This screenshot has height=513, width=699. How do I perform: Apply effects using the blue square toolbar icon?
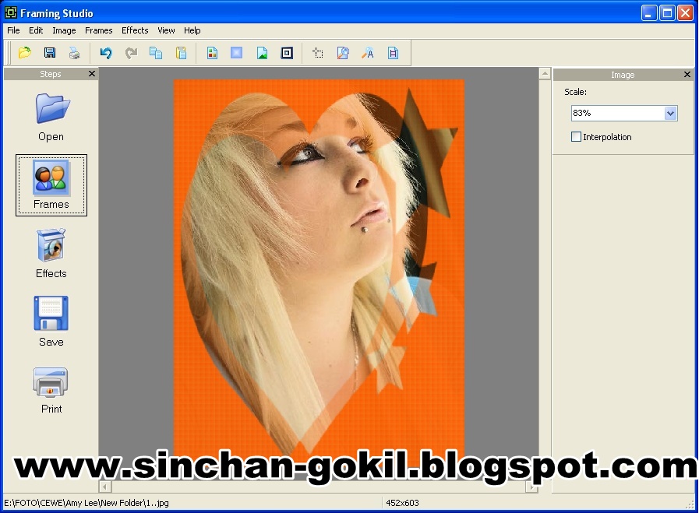pyautogui.click(x=235, y=52)
